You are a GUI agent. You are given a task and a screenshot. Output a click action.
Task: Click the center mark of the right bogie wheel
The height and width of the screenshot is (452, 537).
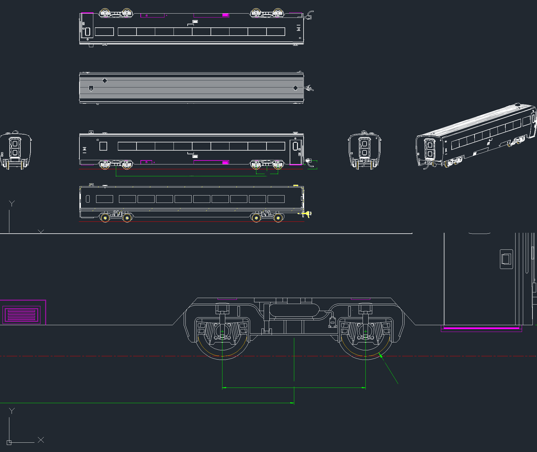(365, 332)
